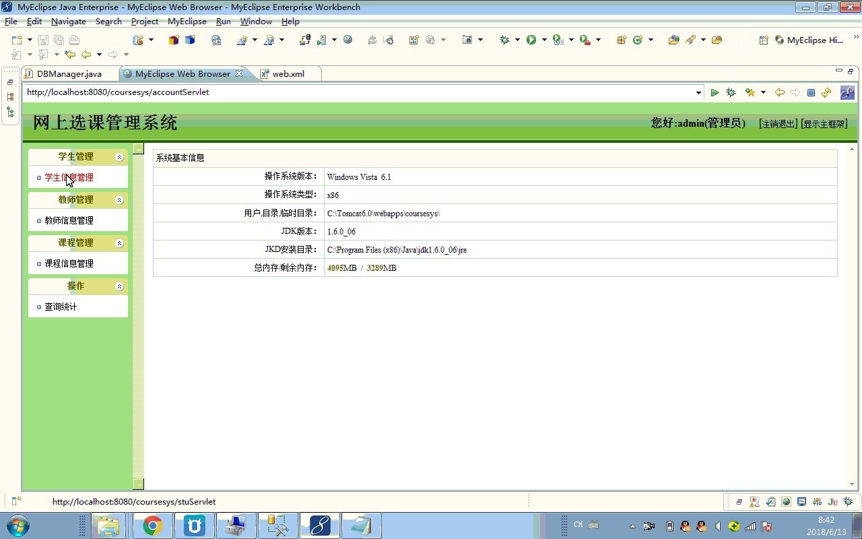
Task: Click the Save icon in the toolbar
Action: click(43, 40)
